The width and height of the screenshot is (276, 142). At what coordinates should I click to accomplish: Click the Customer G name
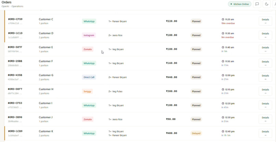[46, 75]
